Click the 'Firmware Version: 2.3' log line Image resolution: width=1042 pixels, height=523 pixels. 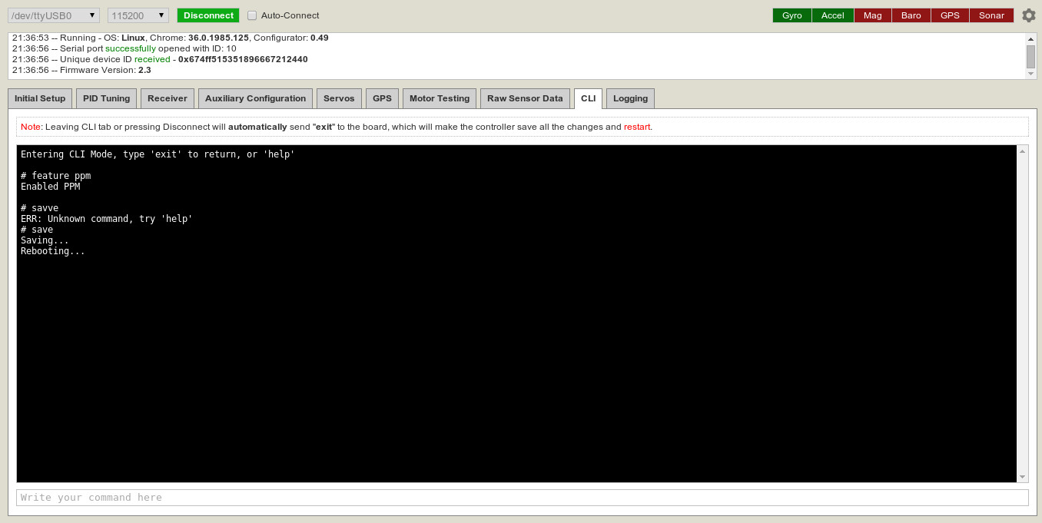point(81,70)
